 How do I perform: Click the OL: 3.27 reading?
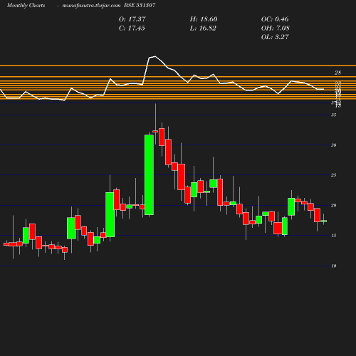[275, 37]
